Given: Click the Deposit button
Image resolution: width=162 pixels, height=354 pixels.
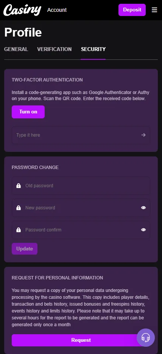Looking at the screenshot, I should 132,10.
